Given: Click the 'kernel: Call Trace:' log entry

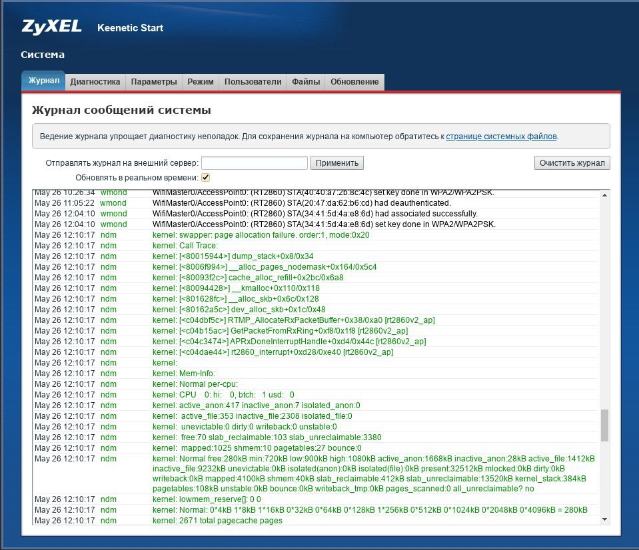Looking at the screenshot, I should click(316, 246).
